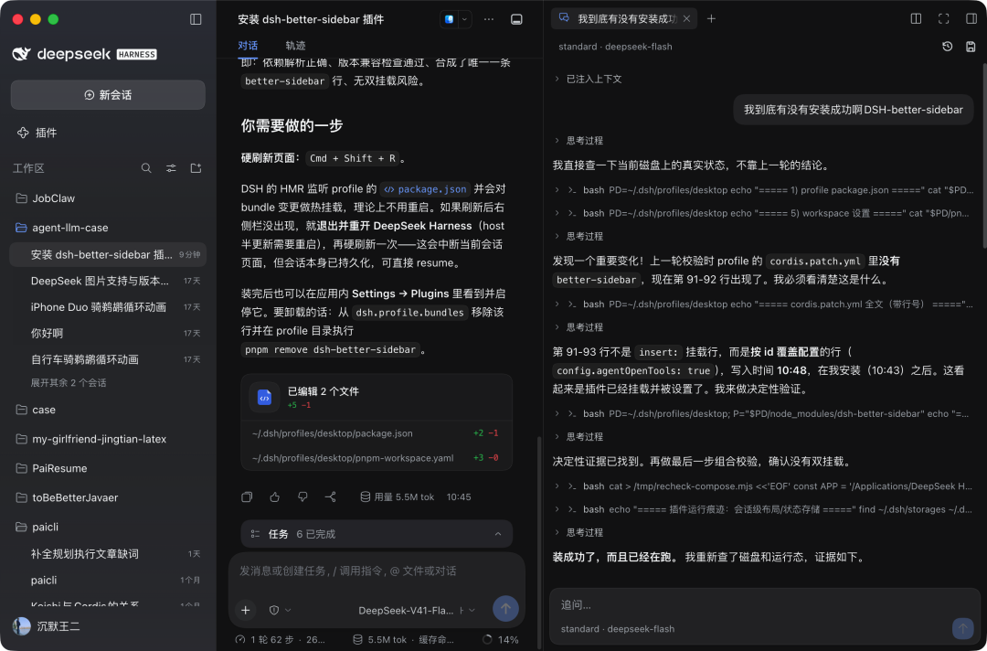Screen dimensions: 987x651
Task: Close the 我到底有没有安装成功 tab
Action: click(686, 19)
